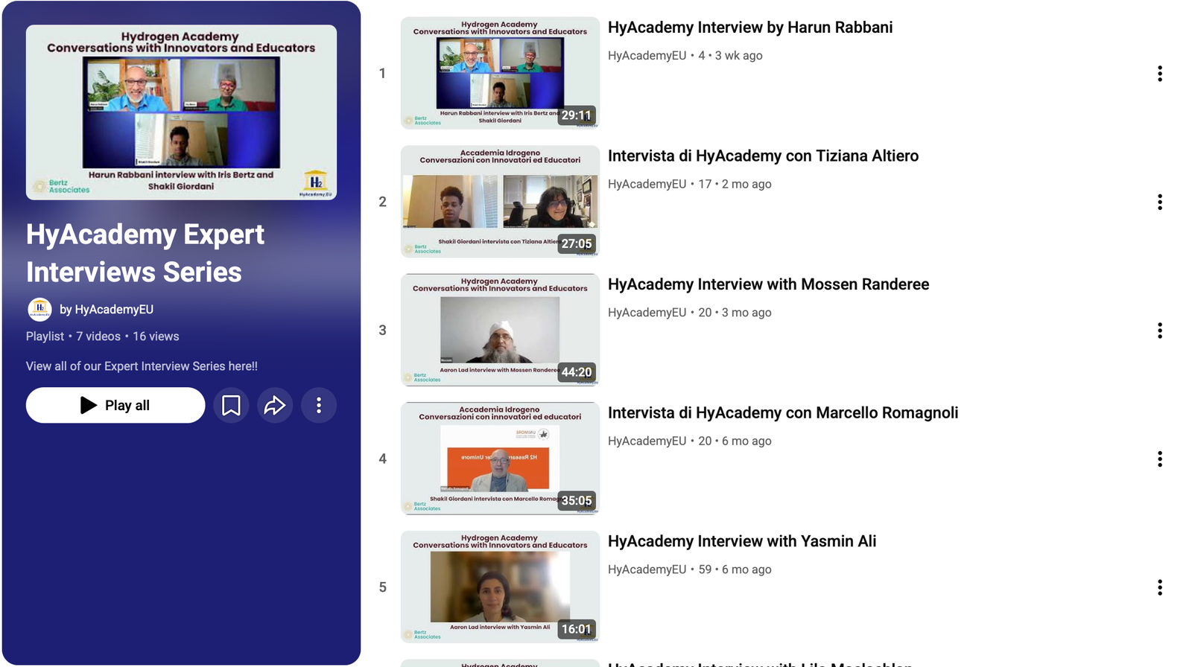Click the Play all button
The width and height of the screenshot is (1192, 667).
[115, 405]
